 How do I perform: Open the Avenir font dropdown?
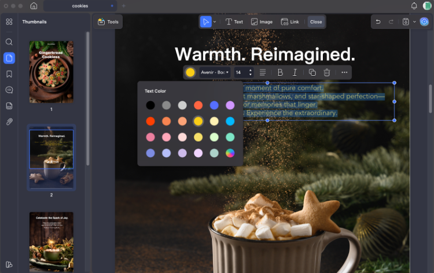pyautogui.click(x=215, y=72)
